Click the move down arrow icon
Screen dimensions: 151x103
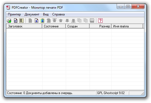click(x=67, y=21)
